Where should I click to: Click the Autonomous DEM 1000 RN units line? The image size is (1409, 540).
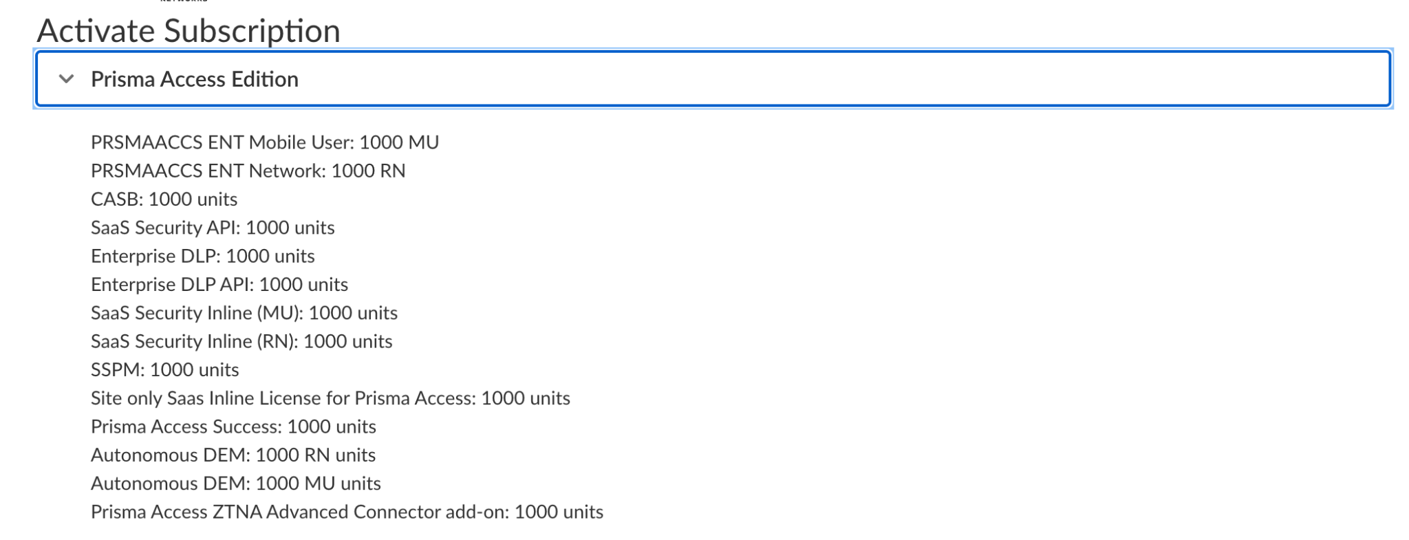[x=233, y=455]
